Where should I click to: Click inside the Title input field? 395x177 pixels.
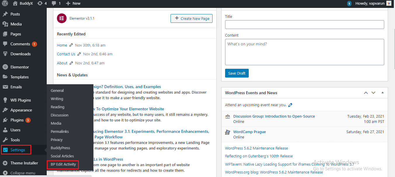(304, 24)
